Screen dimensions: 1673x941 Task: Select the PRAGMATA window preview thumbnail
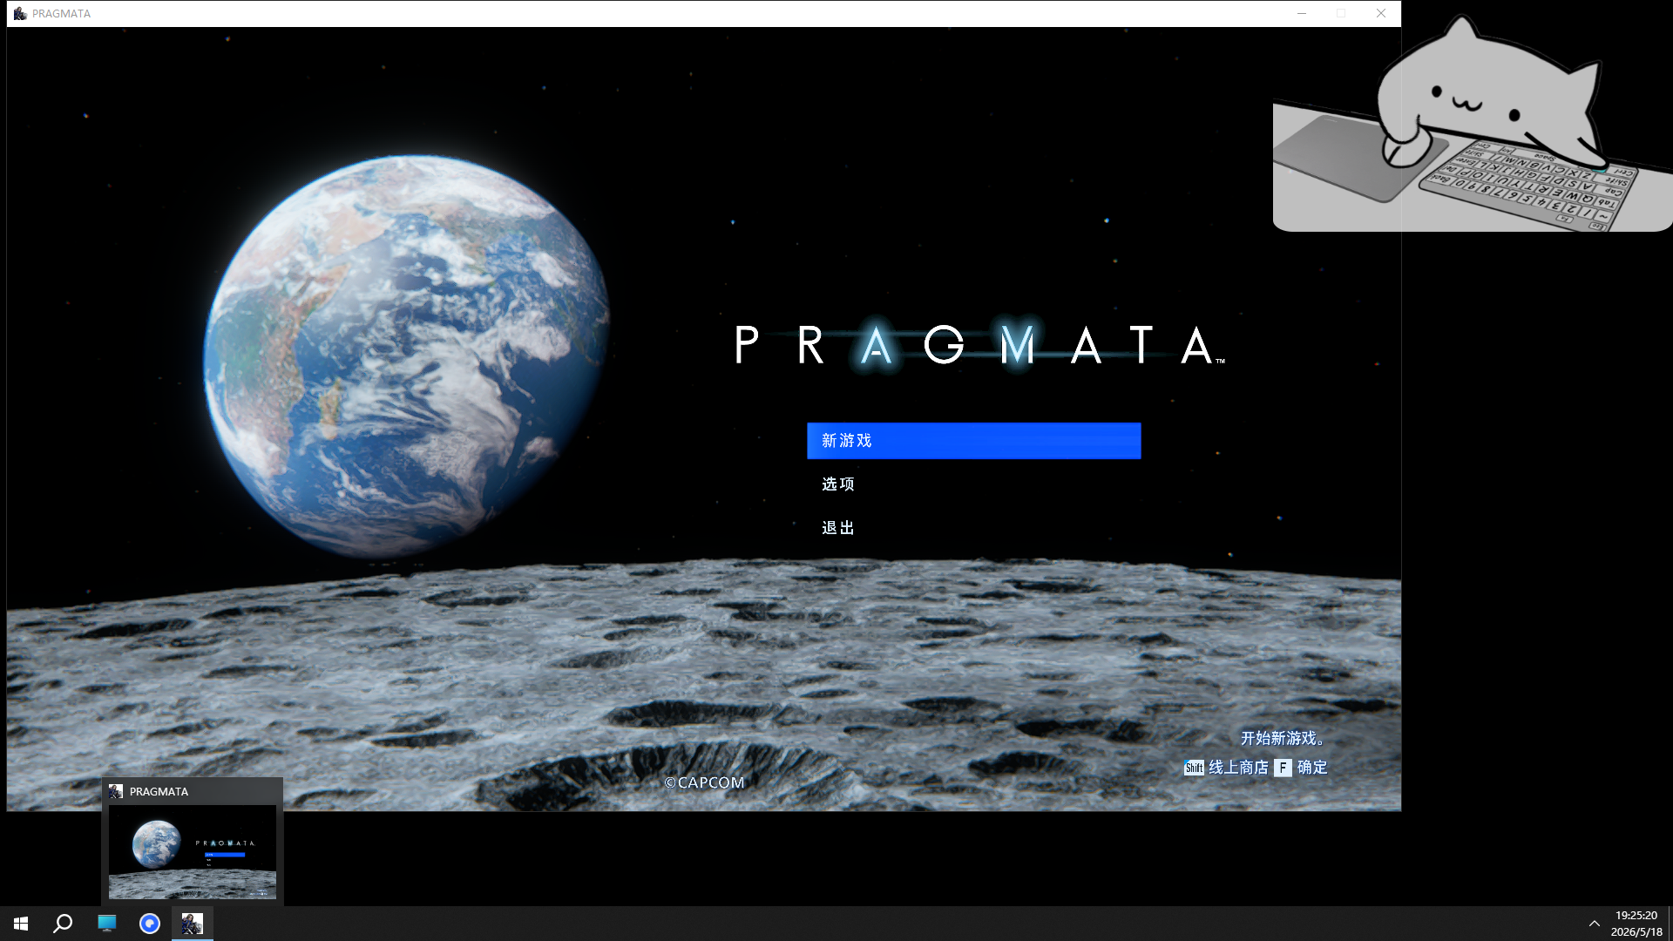[193, 852]
